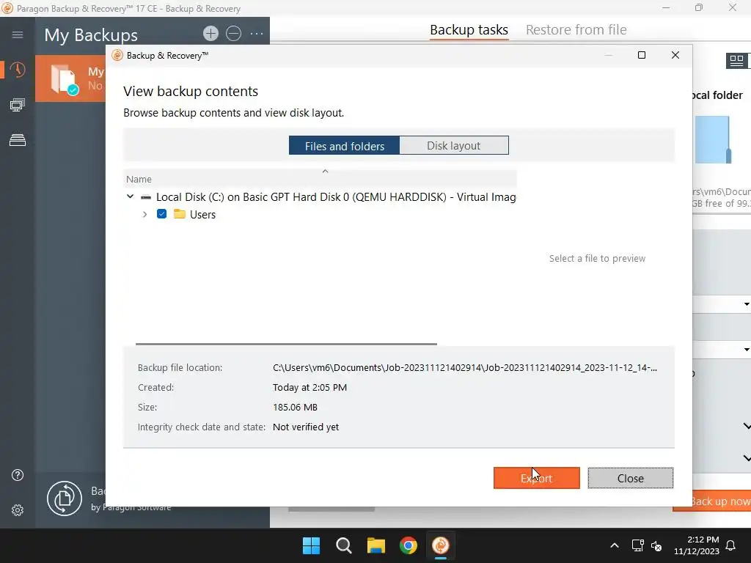
Task: Click the horizontal scrollbar at main window bottom
Action: point(331,509)
